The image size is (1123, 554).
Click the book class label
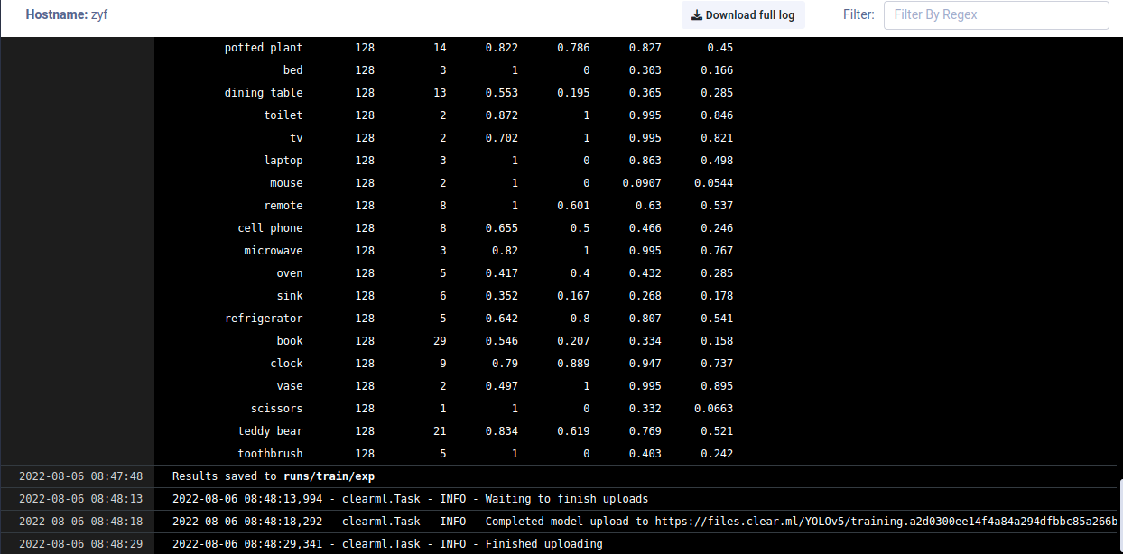pos(290,341)
